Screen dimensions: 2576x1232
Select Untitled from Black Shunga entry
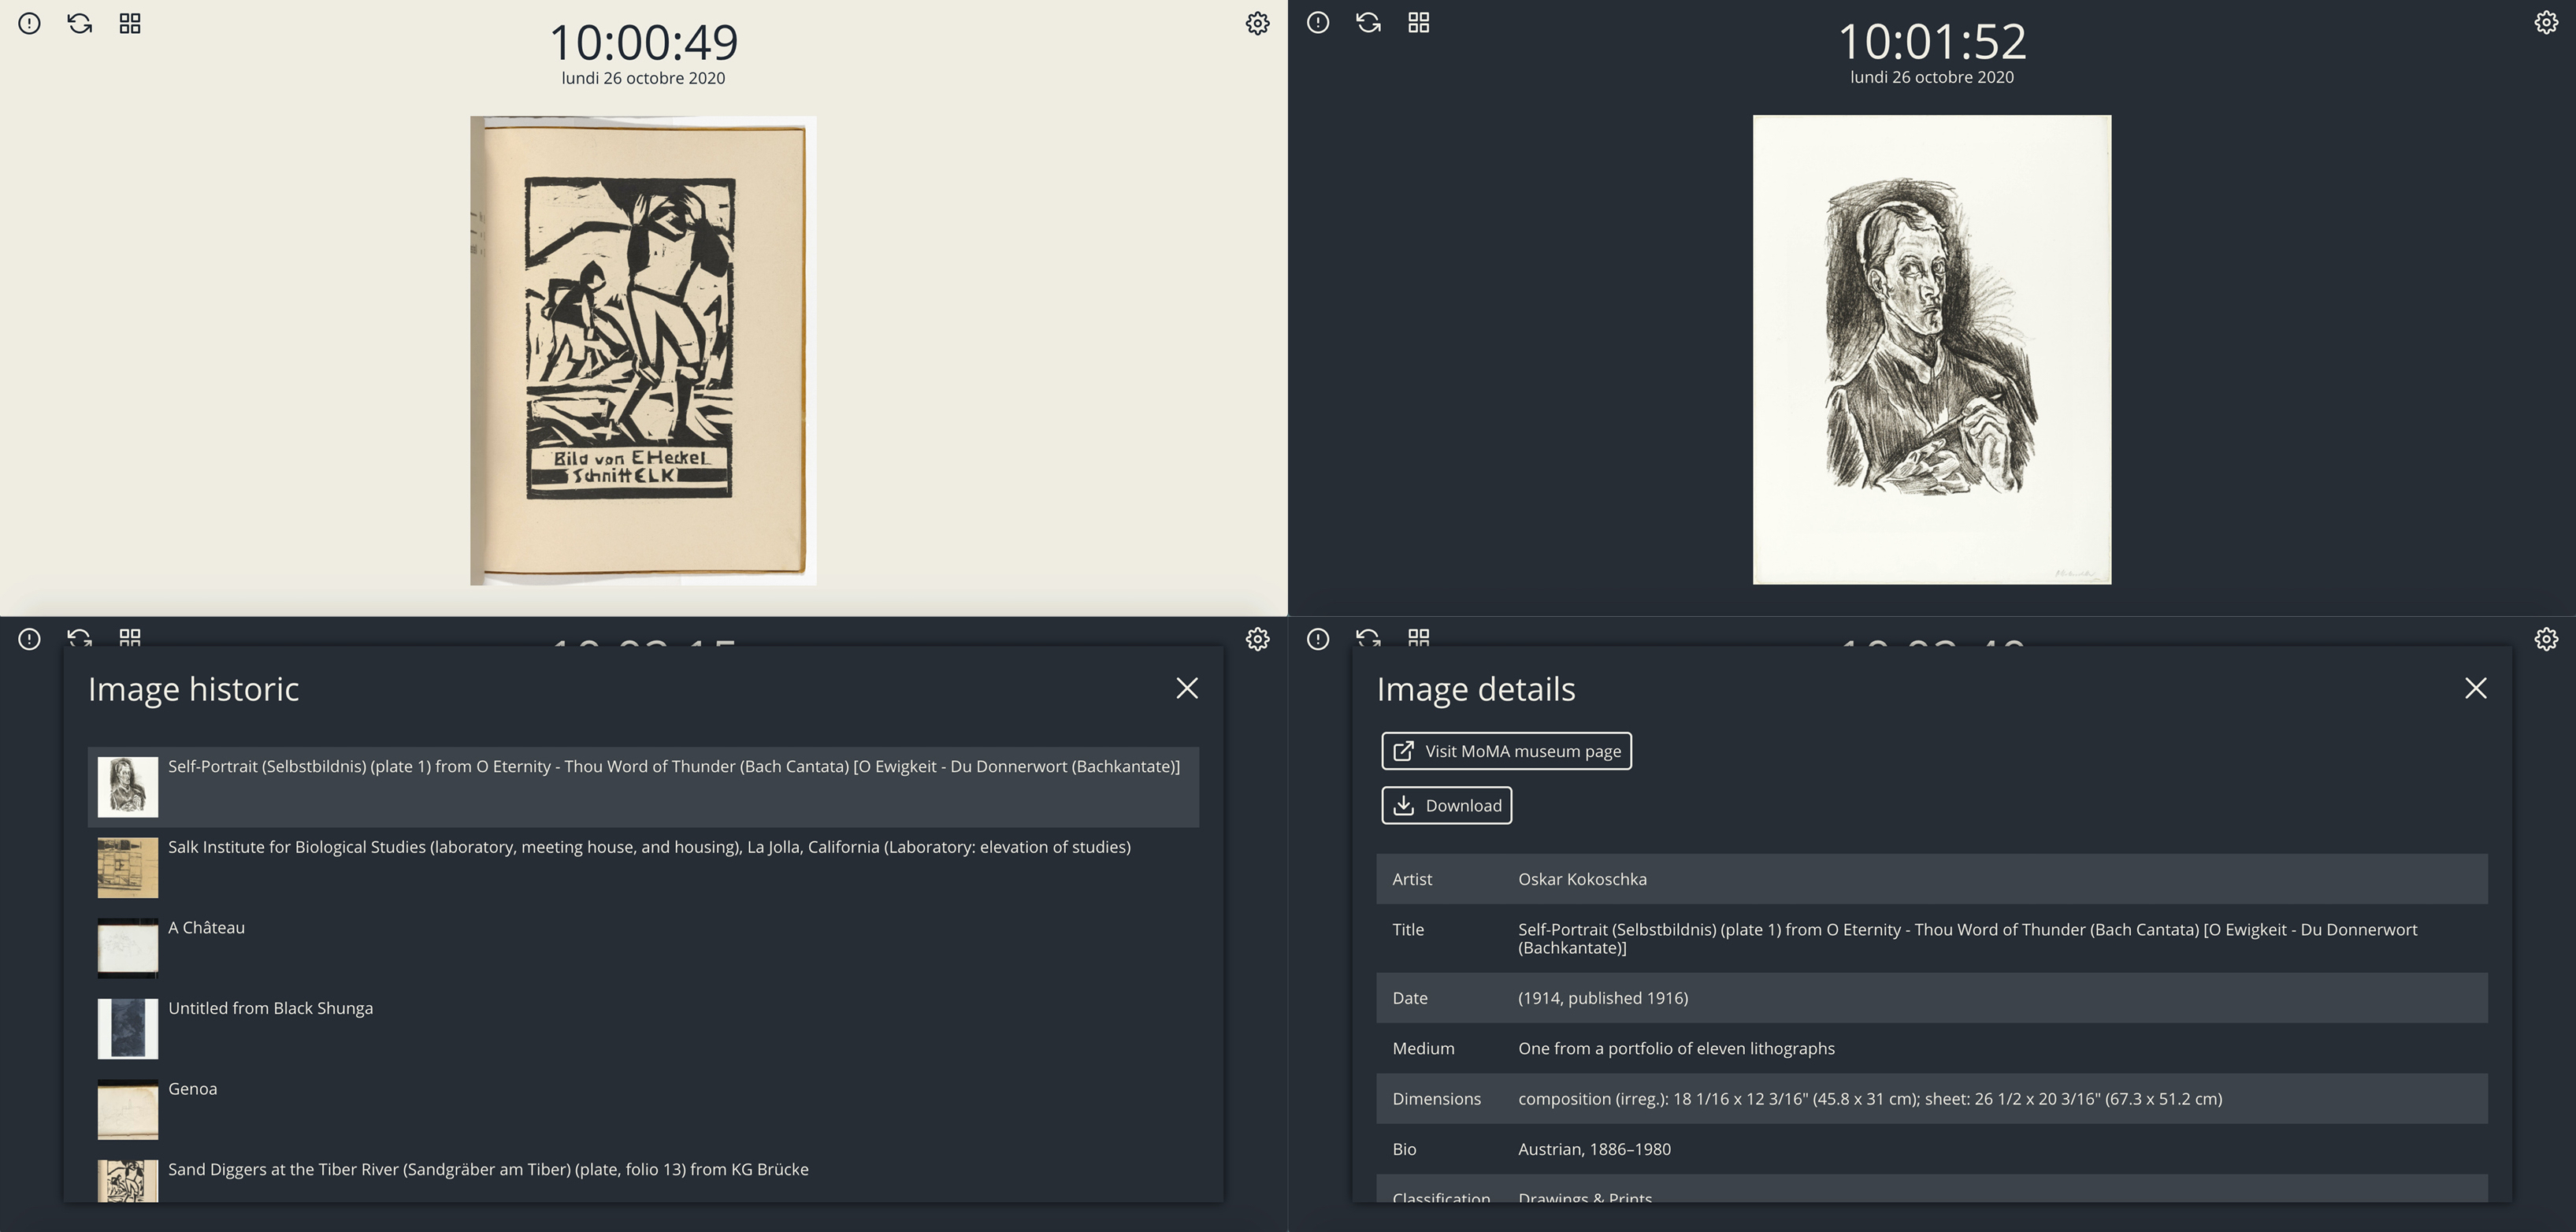click(643, 1028)
